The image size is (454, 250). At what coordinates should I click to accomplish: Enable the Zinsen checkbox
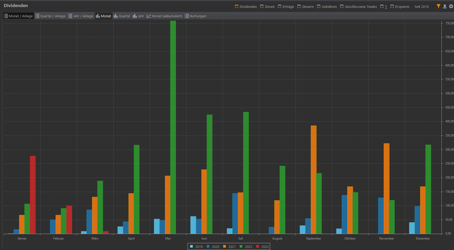(x=262, y=7)
